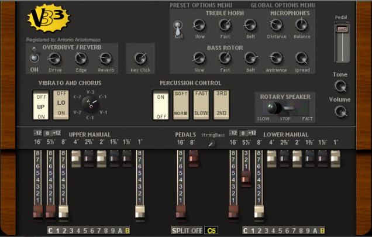Click the SPLIT OFF button

187,230
